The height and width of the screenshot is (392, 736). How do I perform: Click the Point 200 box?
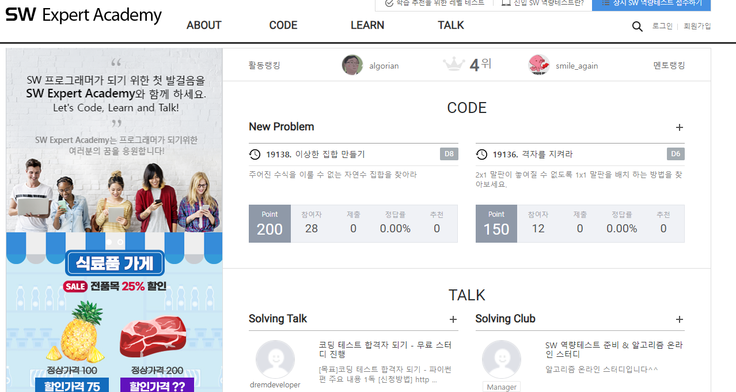coord(270,224)
